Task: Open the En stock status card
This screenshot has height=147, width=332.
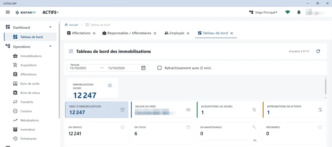Action: click(163, 133)
